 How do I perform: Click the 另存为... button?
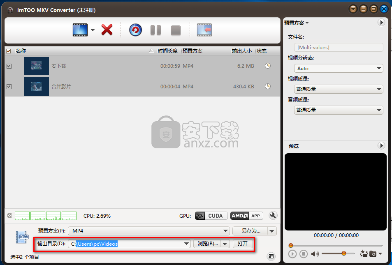pos(251,231)
